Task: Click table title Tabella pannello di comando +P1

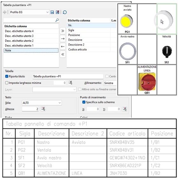Action: point(46,124)
